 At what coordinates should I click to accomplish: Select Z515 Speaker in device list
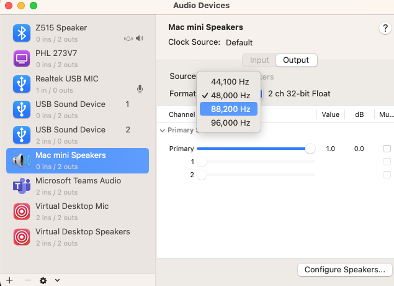click(x=61, y=28)
